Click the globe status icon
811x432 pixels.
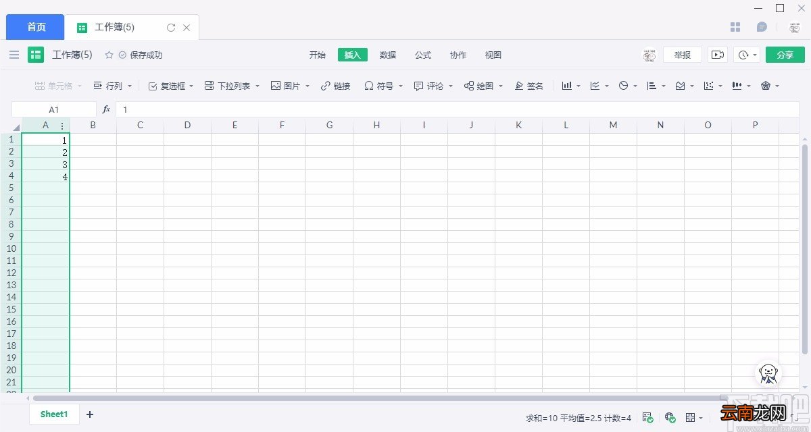670,418
